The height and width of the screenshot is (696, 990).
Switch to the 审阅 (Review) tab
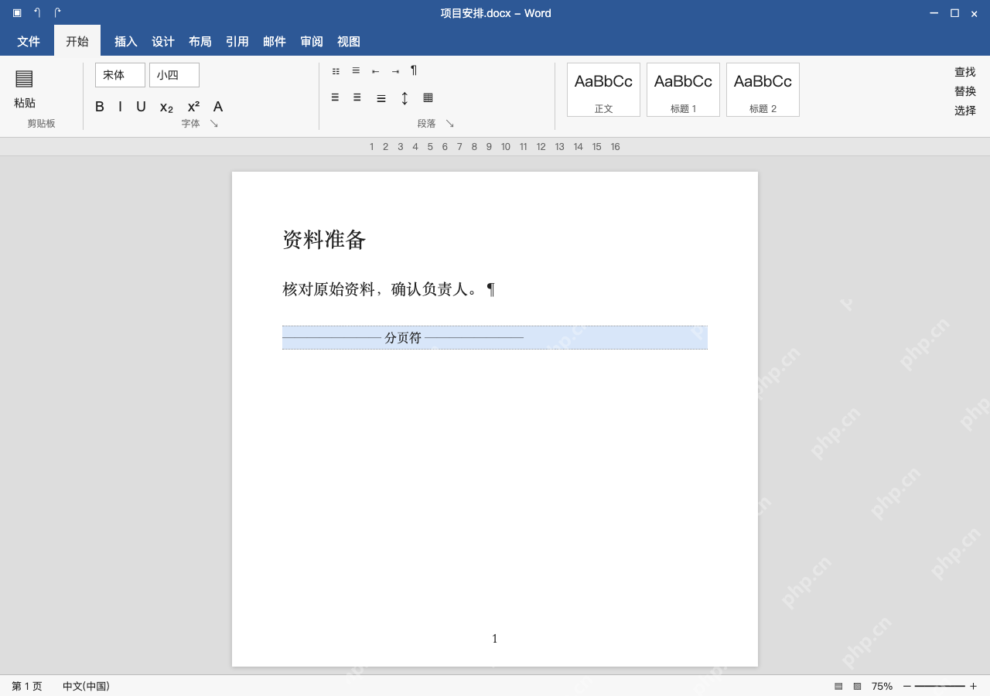click(x=312, y=42)
